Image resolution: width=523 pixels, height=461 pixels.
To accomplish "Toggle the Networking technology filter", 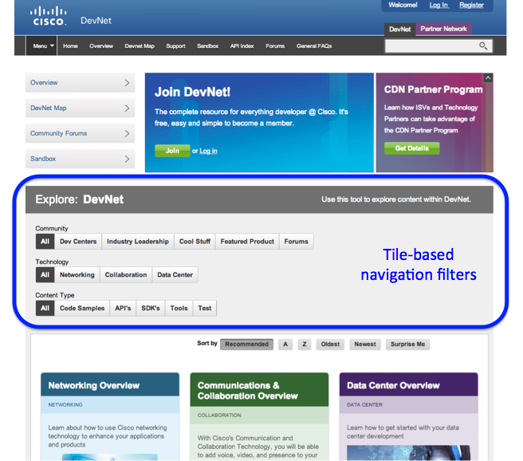I will [x=77, y=275].
